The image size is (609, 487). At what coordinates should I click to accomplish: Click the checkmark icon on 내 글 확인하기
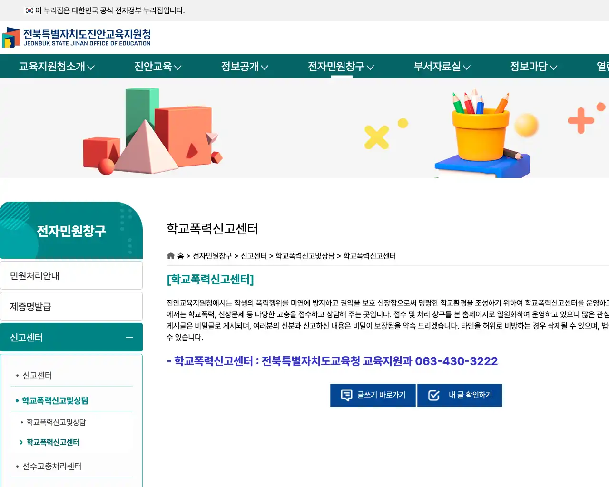tap(433, 395)
